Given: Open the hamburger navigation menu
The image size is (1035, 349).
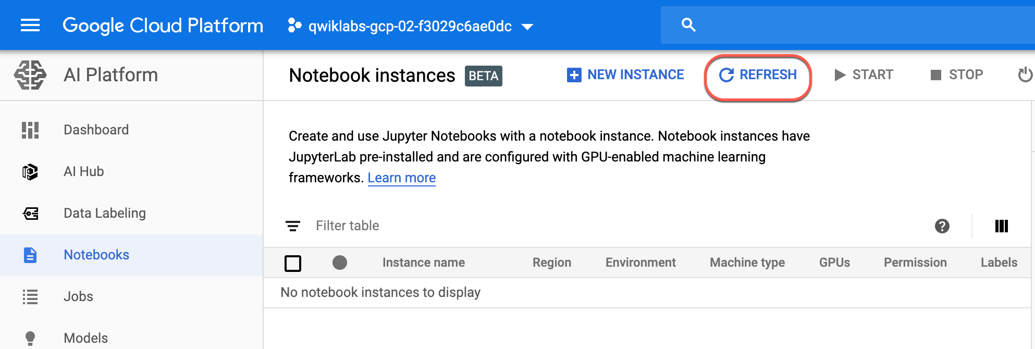Looking at the screenshot, I should coord(30,25).
